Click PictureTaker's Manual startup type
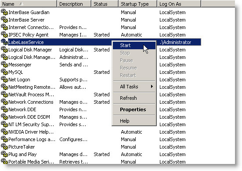This screenshot has height=171, width=242. pos(128,147)
